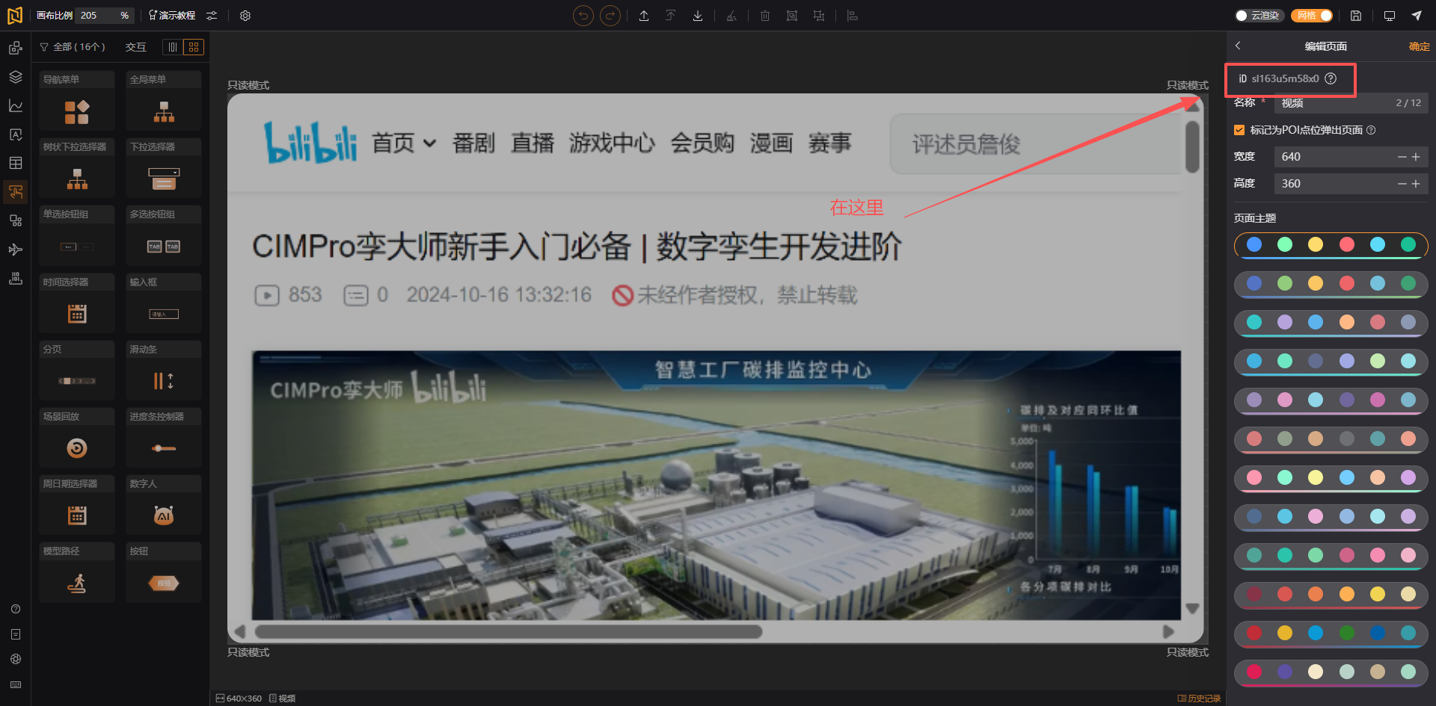Click the redo arrow in the top toolbar

pos(610,16)
